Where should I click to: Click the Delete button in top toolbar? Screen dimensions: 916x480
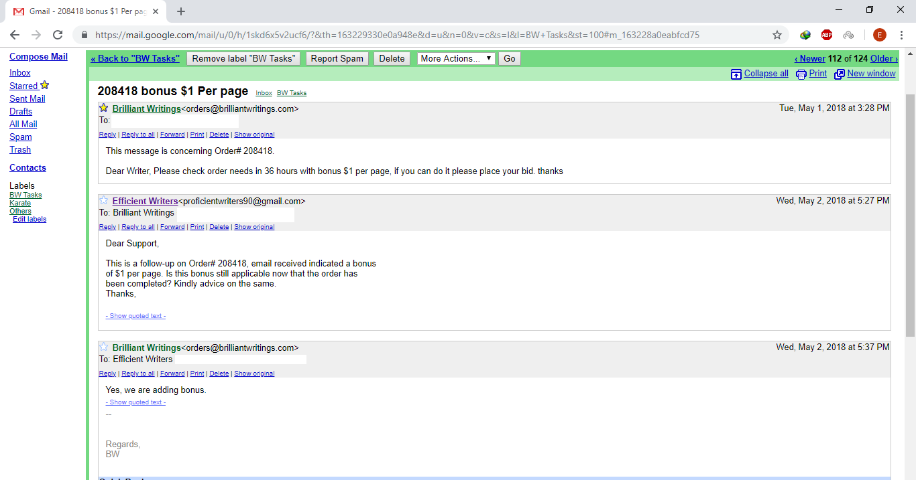click(392, 58)
